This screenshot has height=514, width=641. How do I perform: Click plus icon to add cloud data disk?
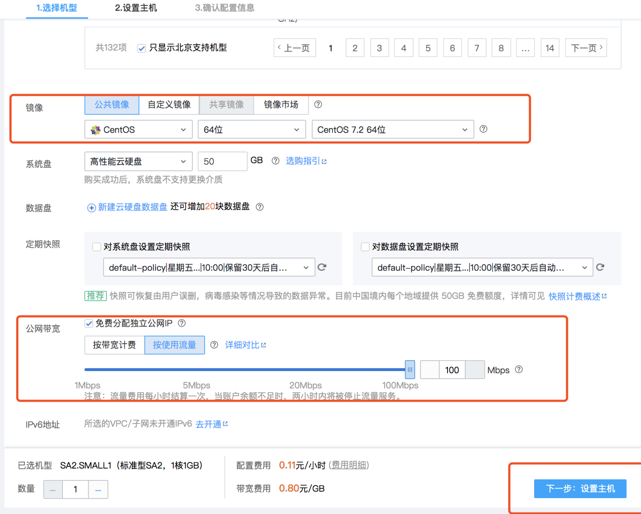tap(91, 208)
